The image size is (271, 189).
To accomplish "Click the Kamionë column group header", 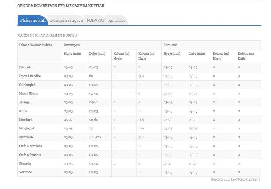I will (171, 45).
